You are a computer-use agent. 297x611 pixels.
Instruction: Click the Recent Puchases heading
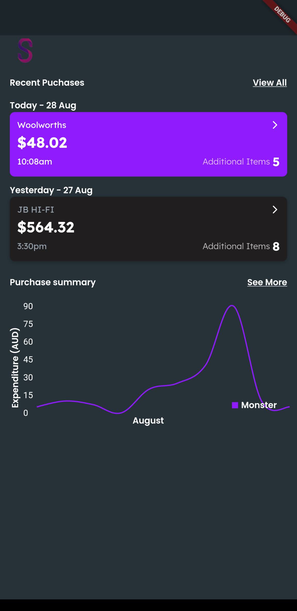pyautogui.click(x=47, y=83)
